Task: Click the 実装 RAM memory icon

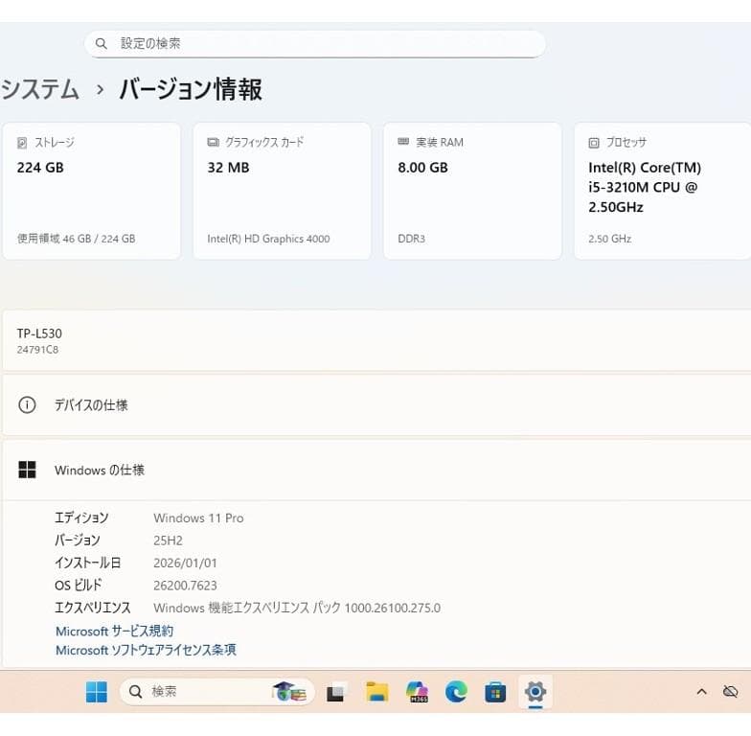Action: [x=403, y=142]
